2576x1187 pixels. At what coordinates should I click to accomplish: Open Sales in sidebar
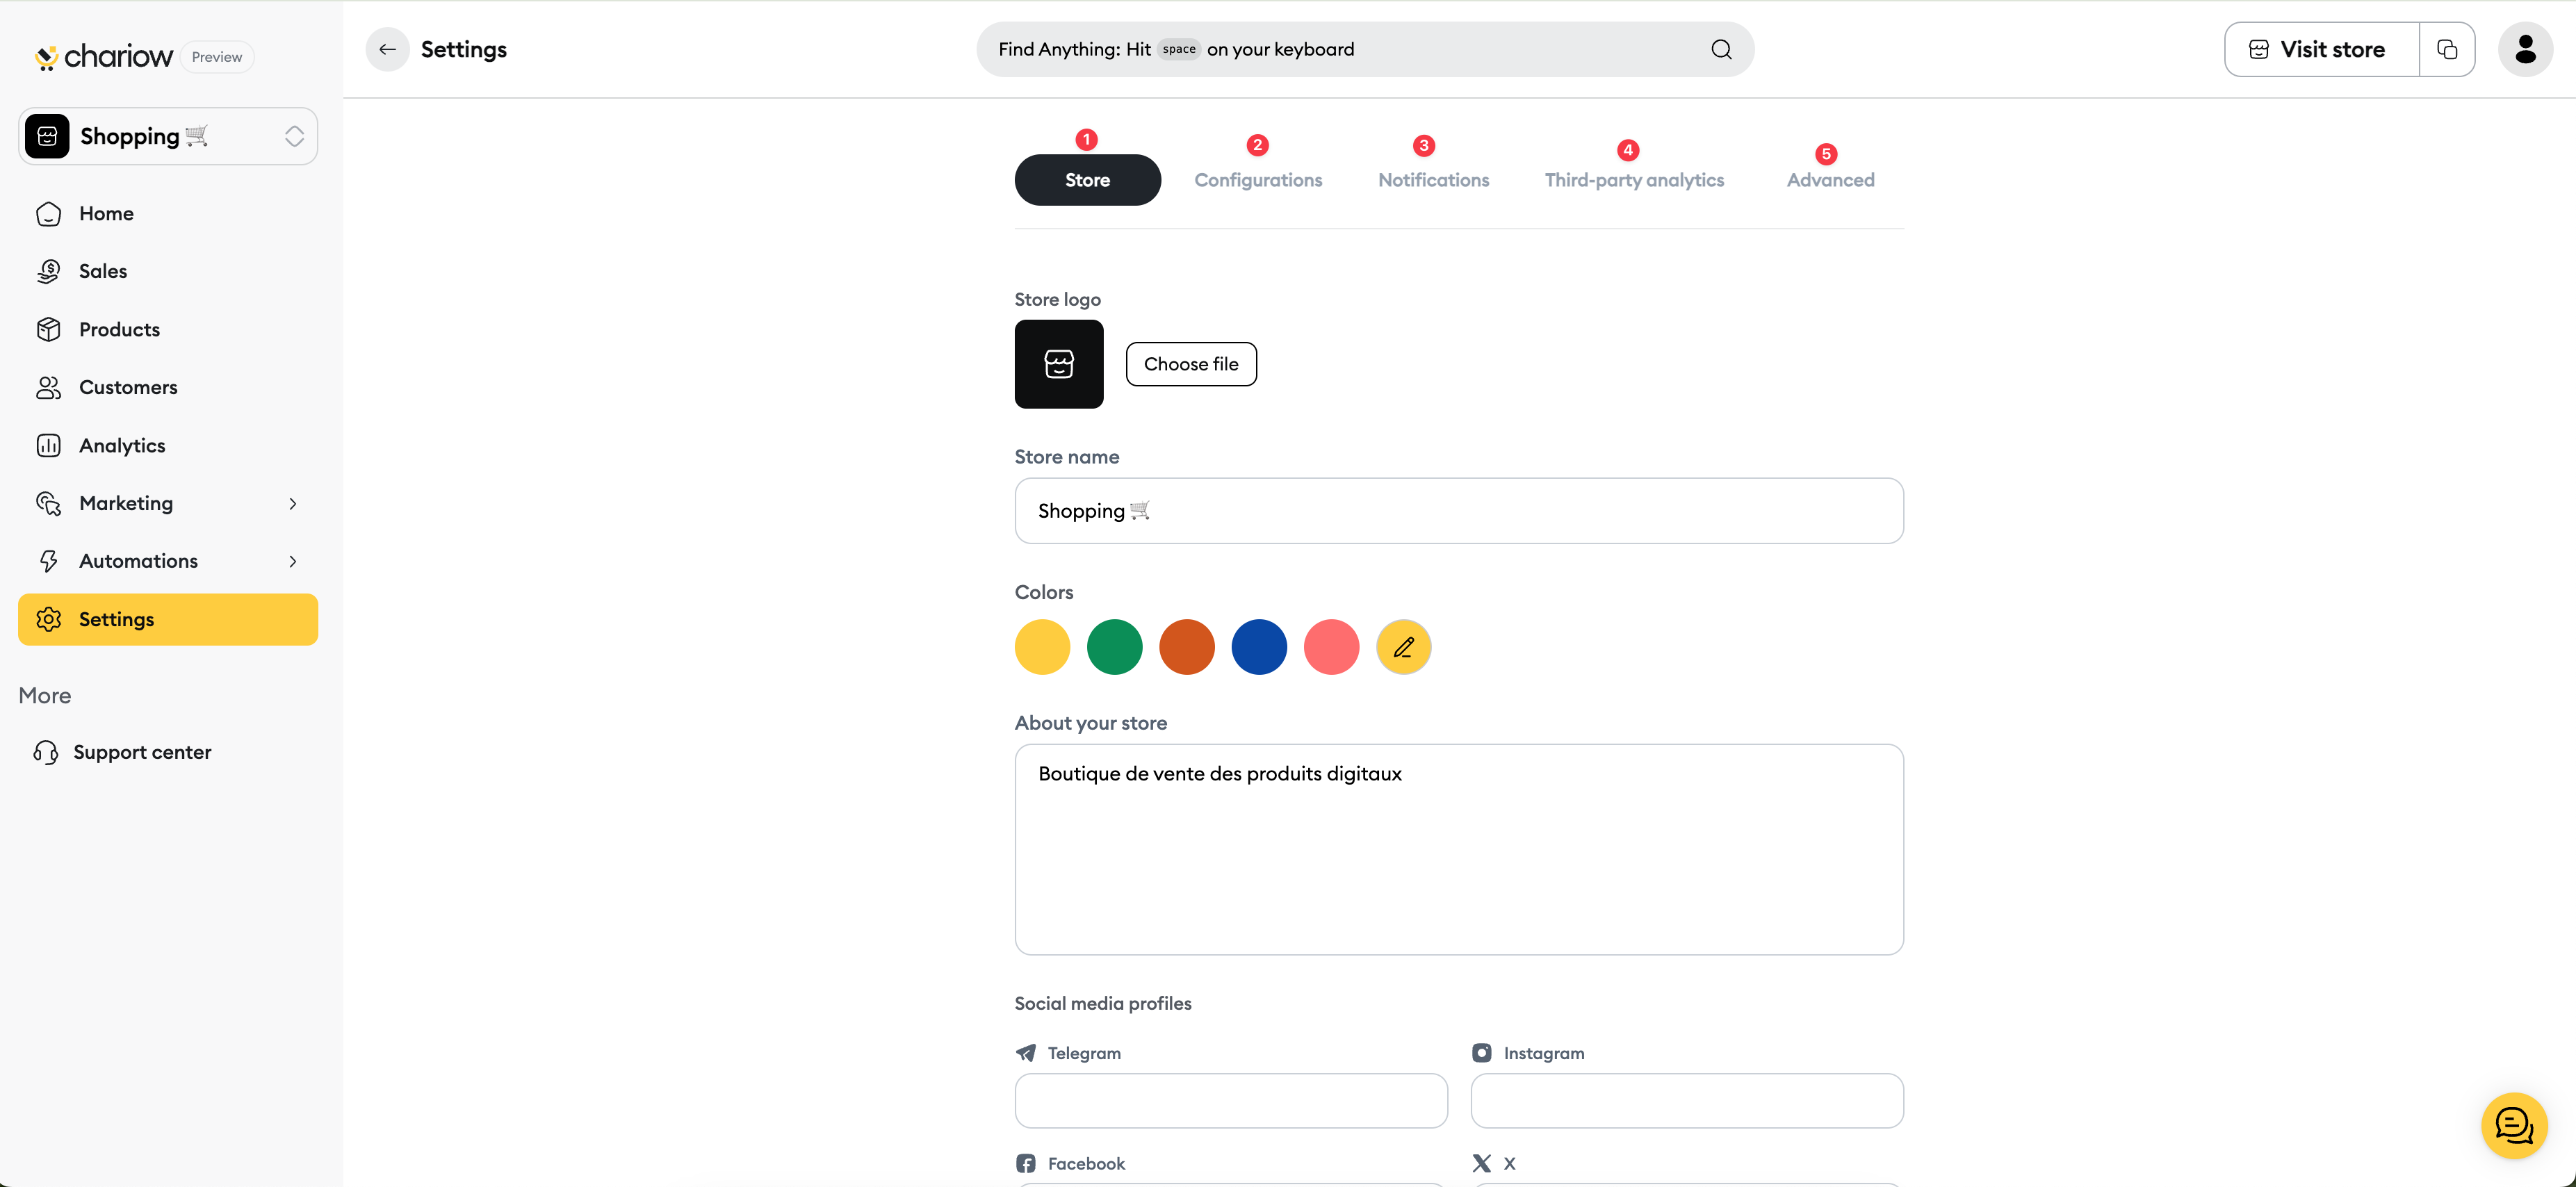(168, 271)
